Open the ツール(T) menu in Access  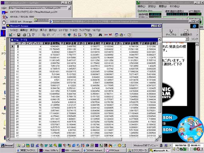coord(73,30)
